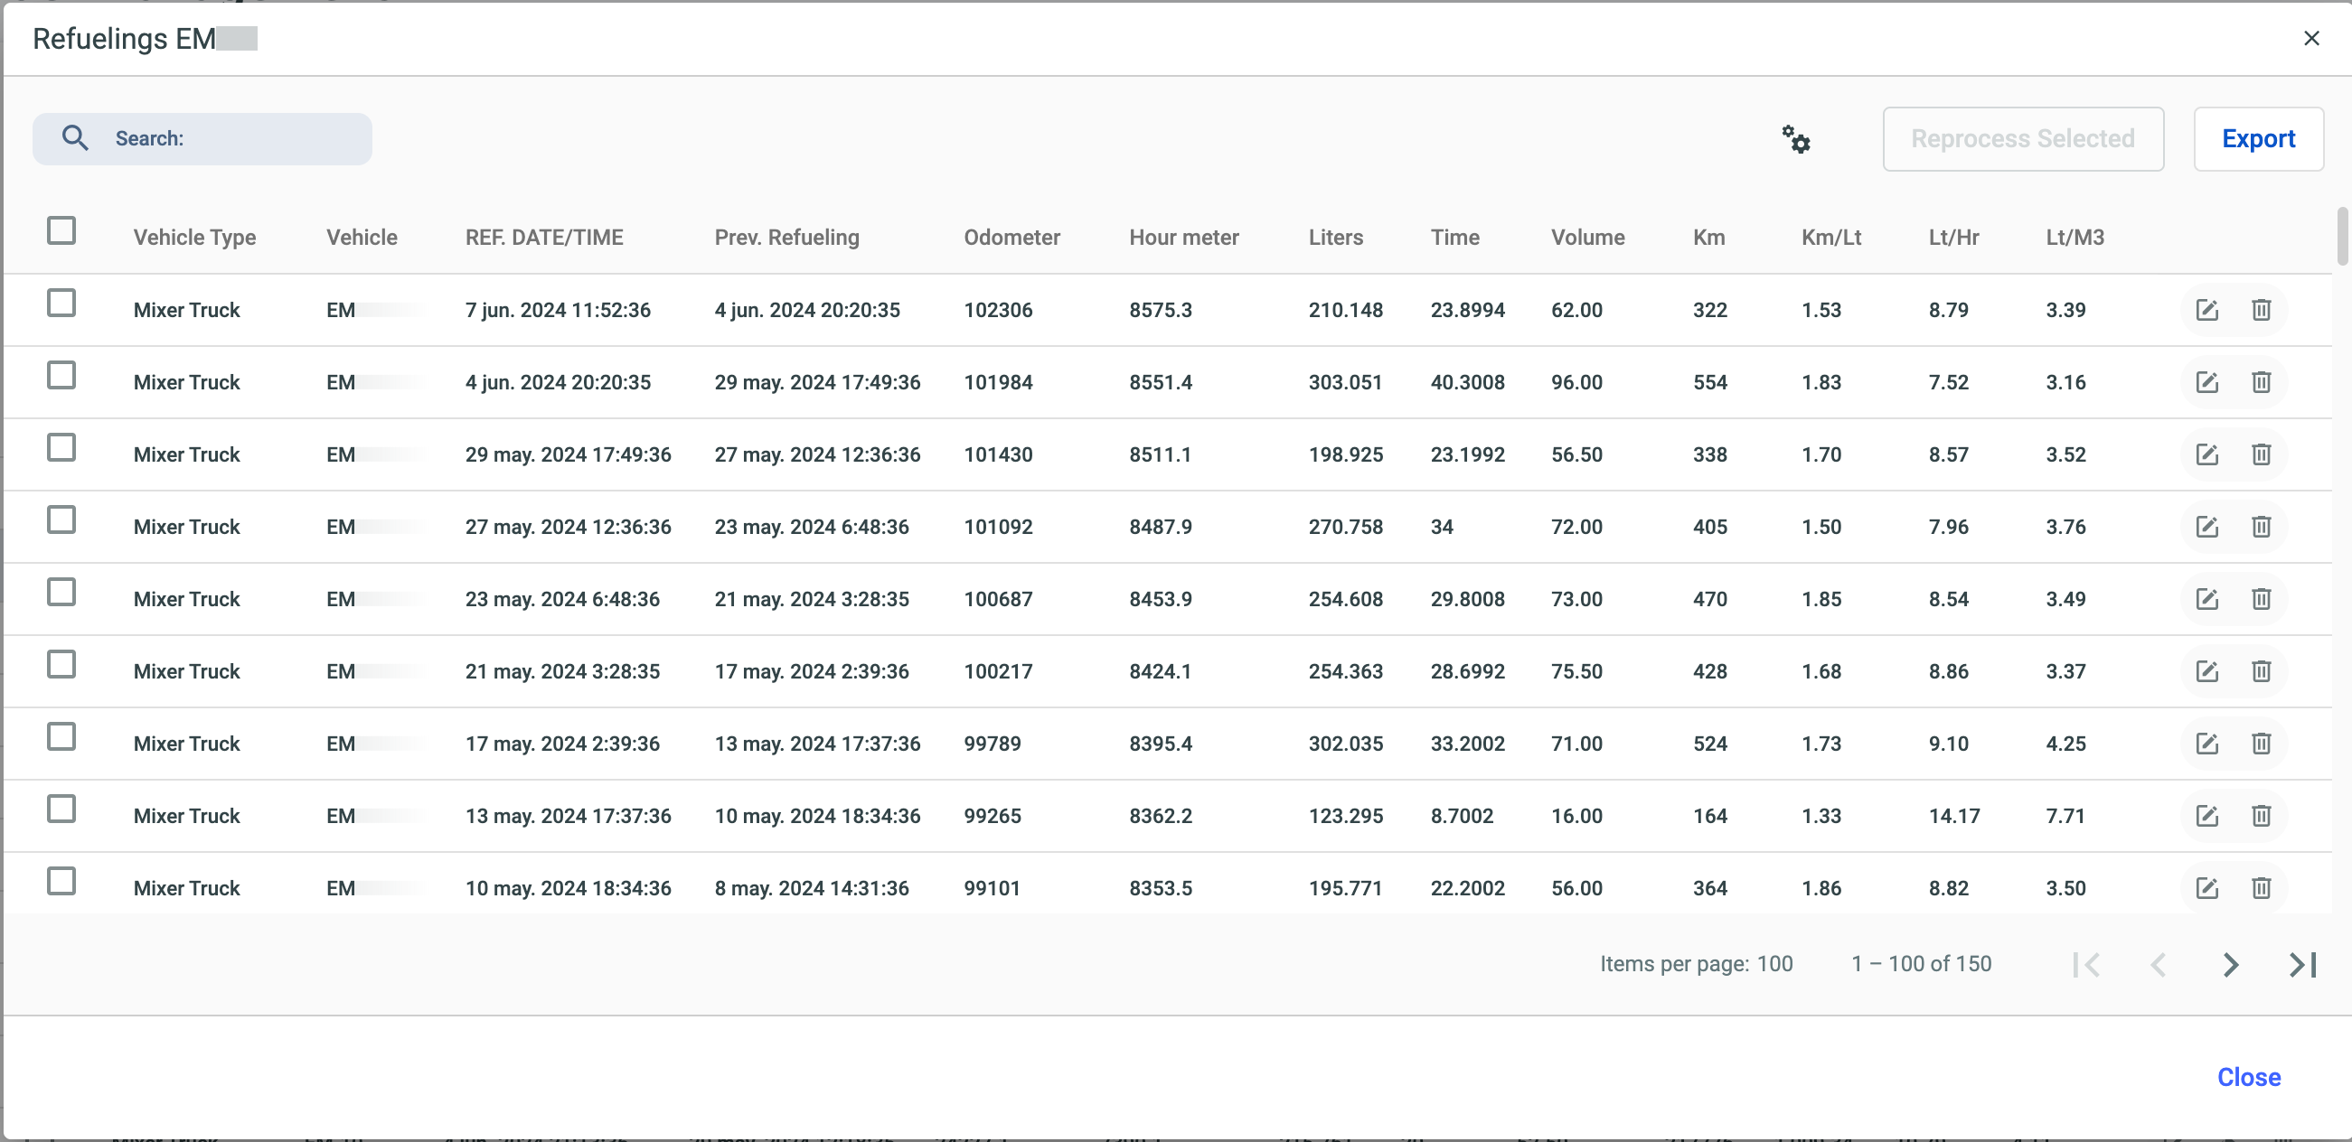Sort by Odometer column header
The width and height of the screenshot is (2352, 1142).
tap(1011, 238)
